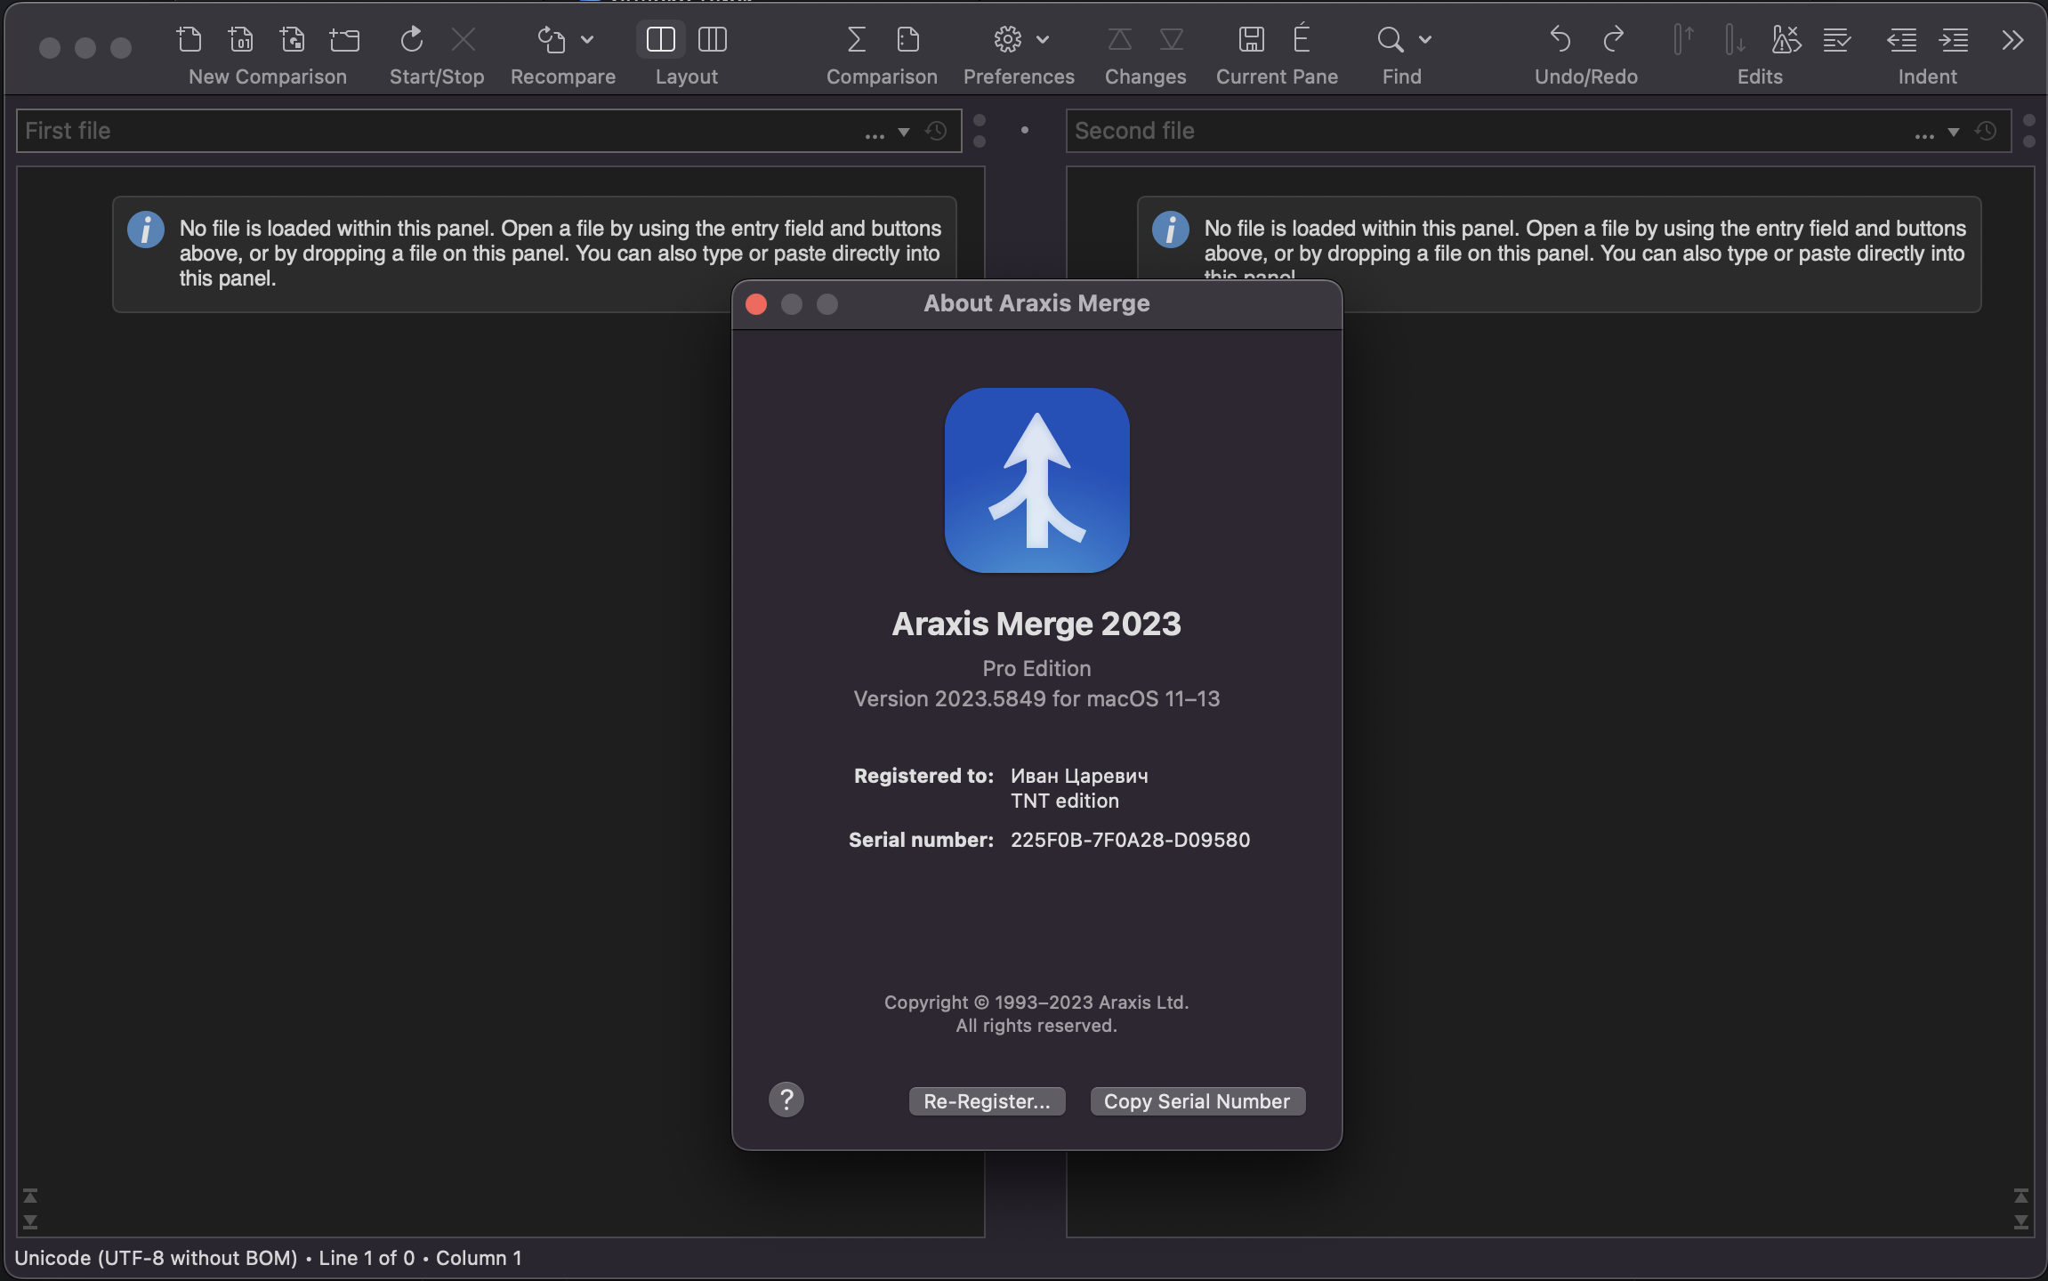Click the Start recompare refresh icon

[412, 39]
